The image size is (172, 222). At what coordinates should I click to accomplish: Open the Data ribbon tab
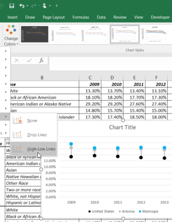point(101,17)
